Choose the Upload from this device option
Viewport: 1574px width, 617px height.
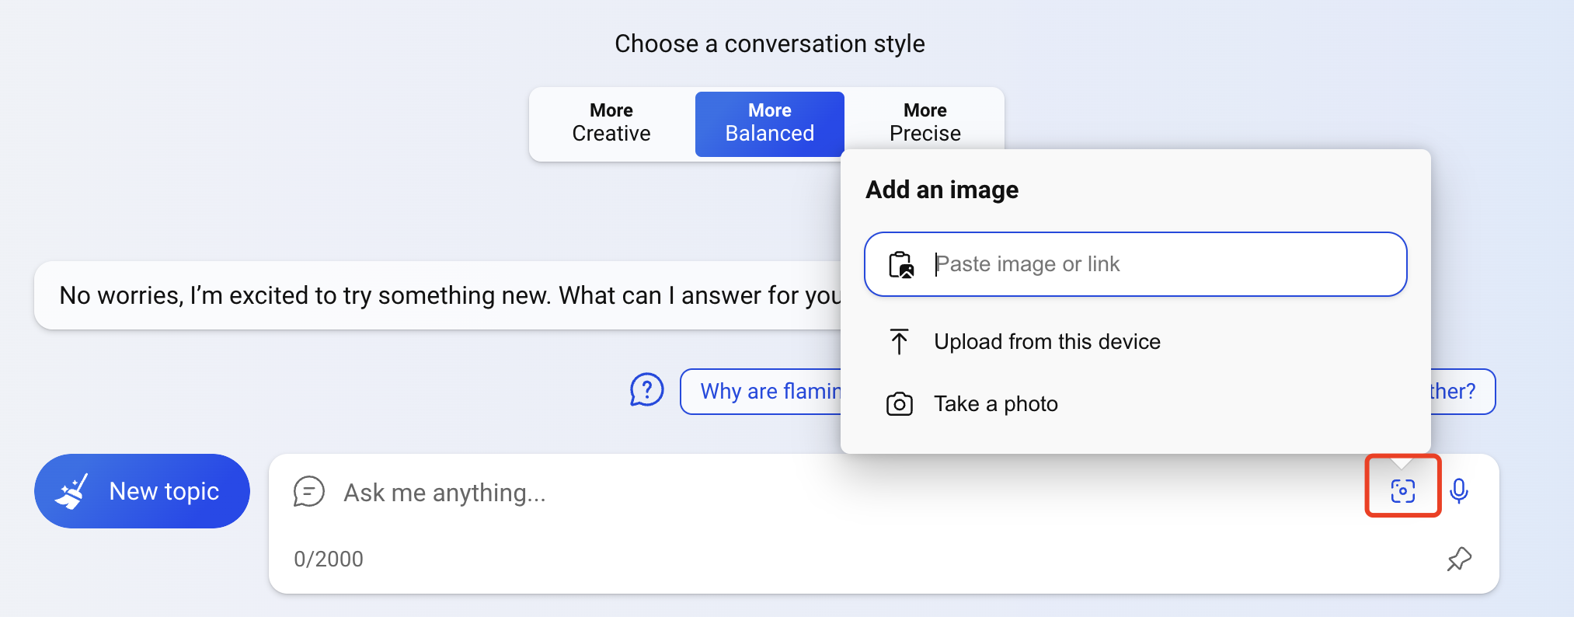(x=1046, y=341)
